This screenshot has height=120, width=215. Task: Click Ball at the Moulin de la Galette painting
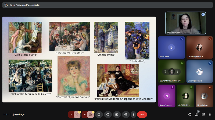[x=30, y=76]
